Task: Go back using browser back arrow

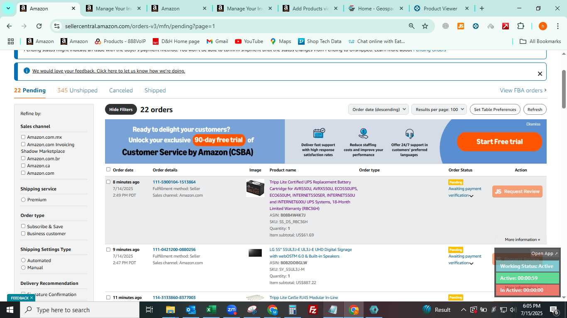Action: pyautogui.click(x=9, y=26)
